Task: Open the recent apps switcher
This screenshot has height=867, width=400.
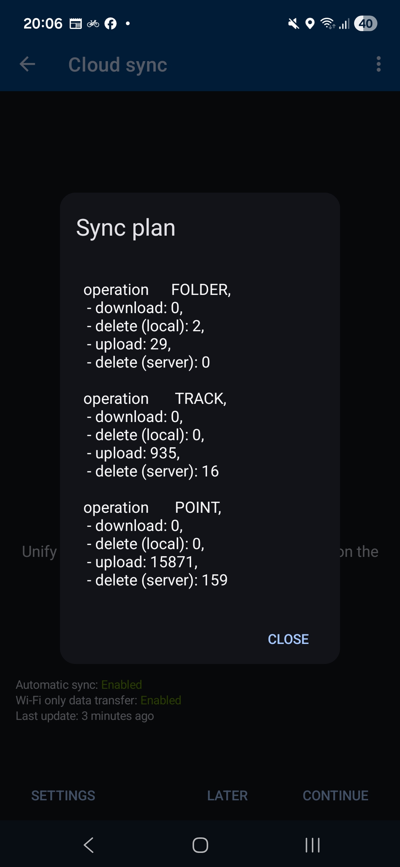Action: click(x=312, y=845)
